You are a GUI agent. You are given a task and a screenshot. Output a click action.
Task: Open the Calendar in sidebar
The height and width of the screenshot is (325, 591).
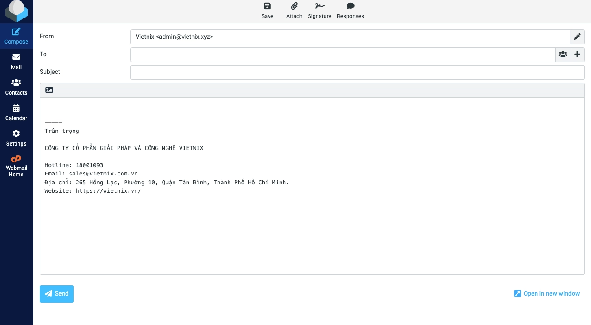tap(16, 113)
